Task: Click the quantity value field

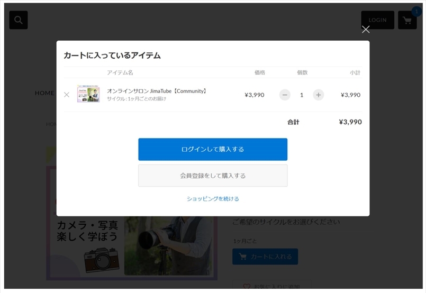Action: point(302,95)
